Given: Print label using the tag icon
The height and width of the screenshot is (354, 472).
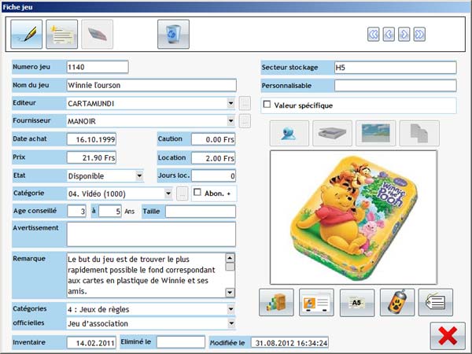Looking at the screenshot, I should point(436,303).
